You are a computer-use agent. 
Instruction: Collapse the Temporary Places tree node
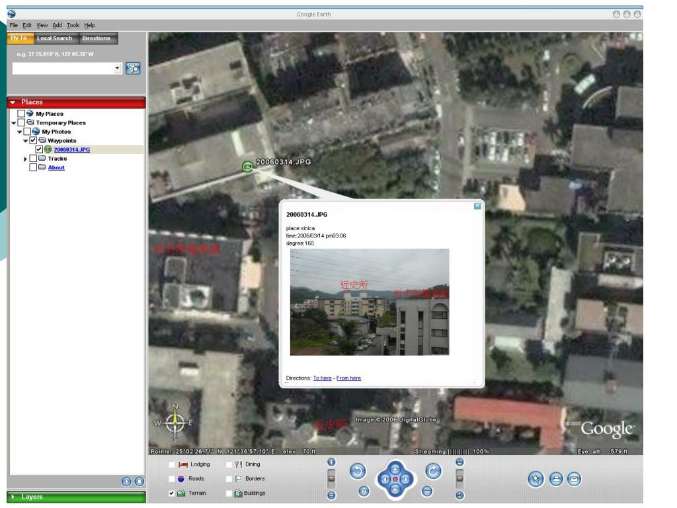13,122
